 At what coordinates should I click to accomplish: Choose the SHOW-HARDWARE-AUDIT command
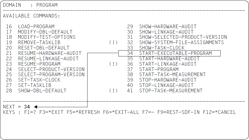(168, 26)
